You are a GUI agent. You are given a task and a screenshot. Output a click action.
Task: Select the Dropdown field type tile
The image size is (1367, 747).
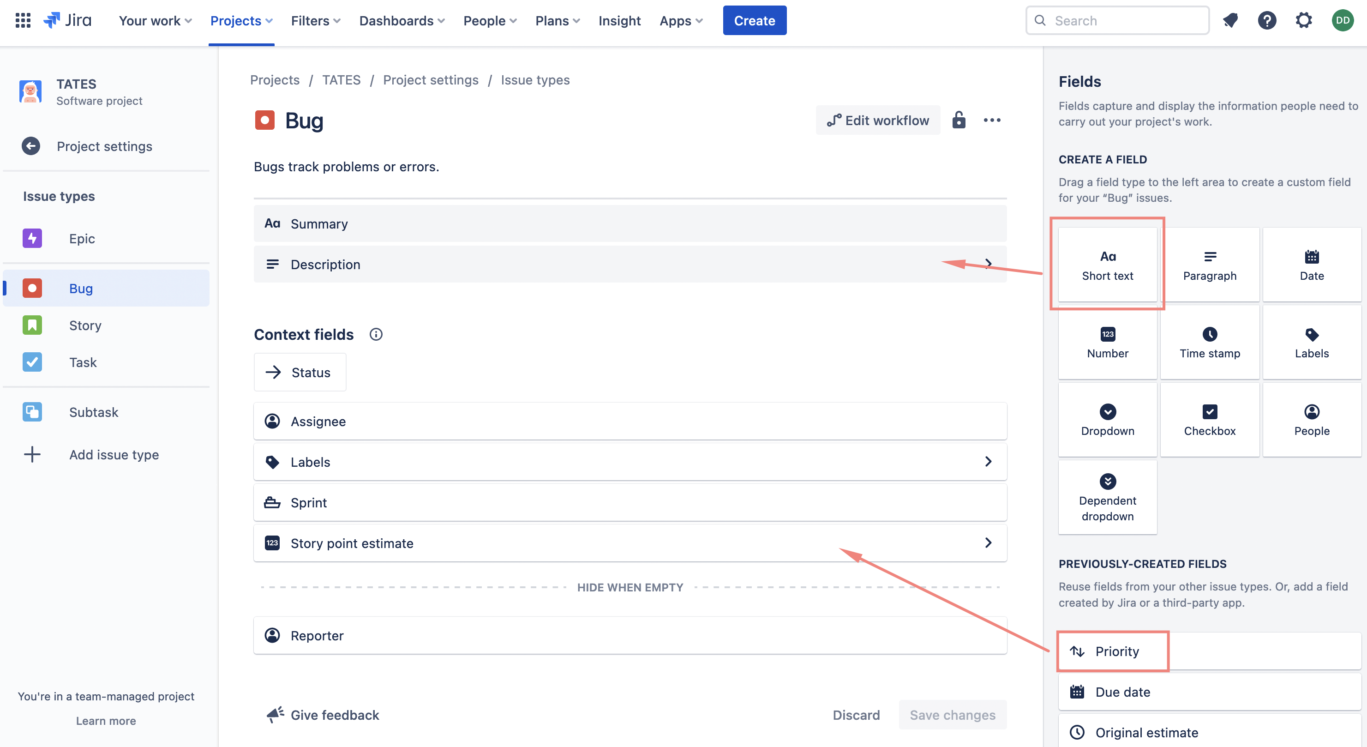tap(1108, 419)
